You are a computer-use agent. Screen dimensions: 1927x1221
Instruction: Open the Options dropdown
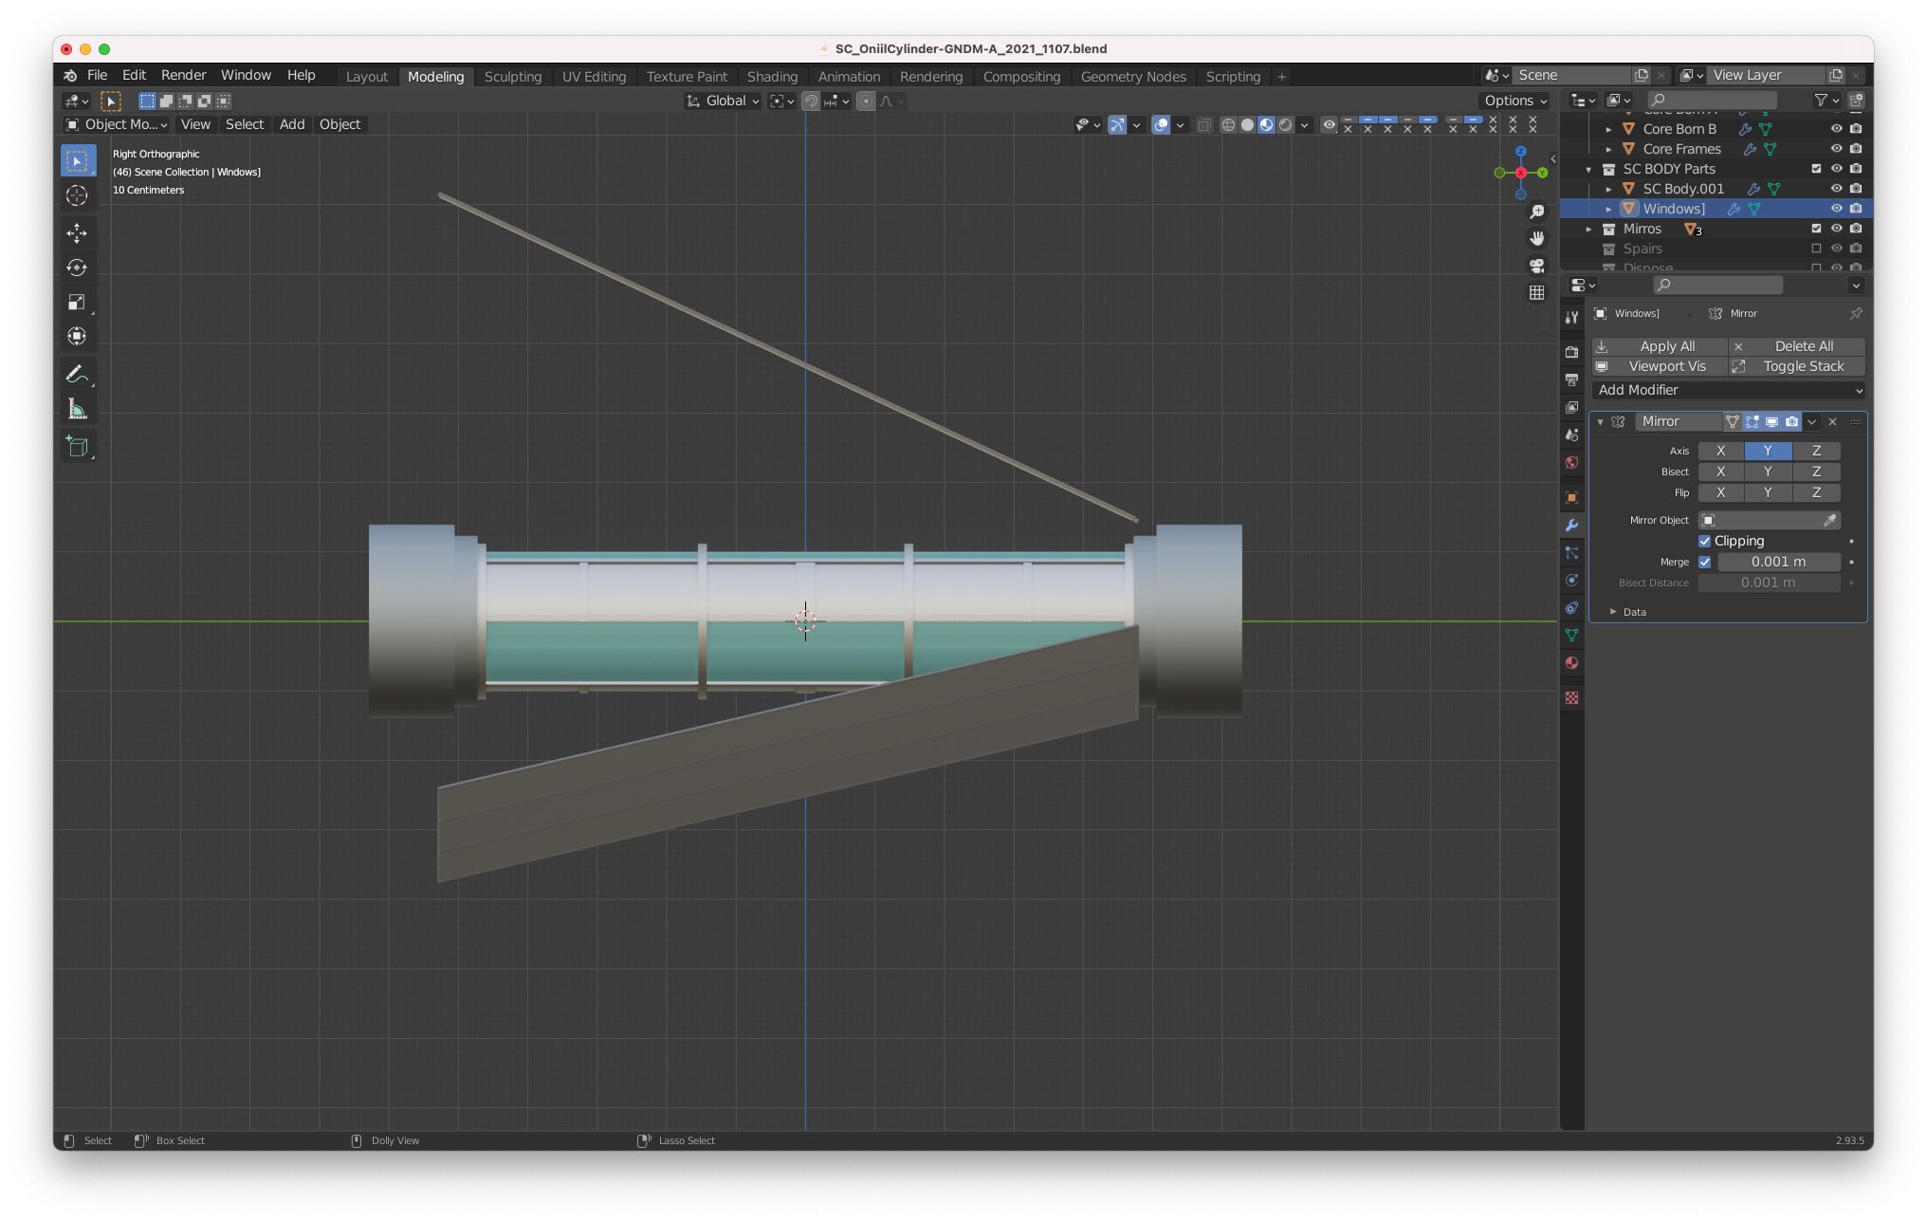(1515, 101)
